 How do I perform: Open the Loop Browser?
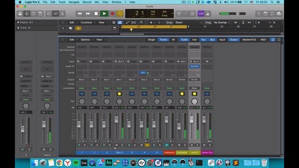click(x=272, y=14)
